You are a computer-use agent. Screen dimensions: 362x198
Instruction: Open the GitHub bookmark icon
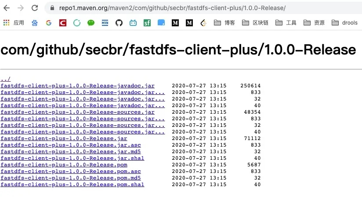119,23
